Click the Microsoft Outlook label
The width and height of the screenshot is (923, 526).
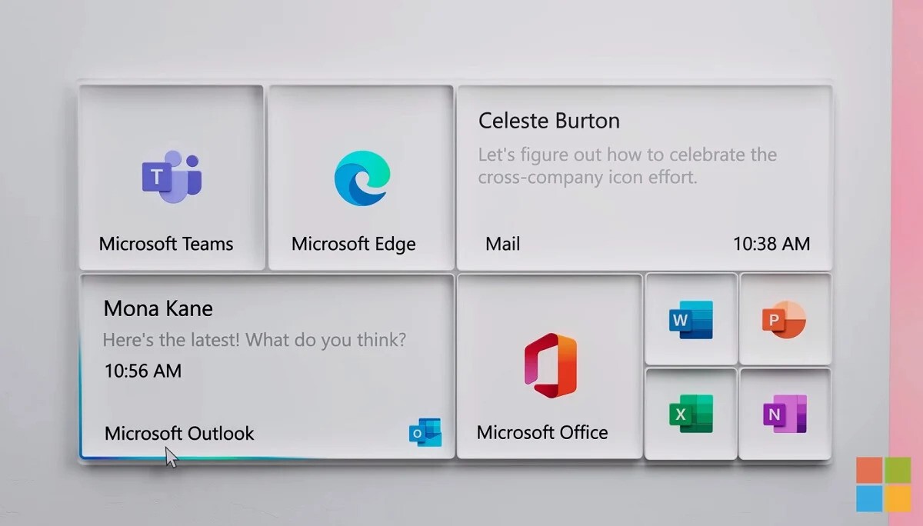tap(179, 434)
